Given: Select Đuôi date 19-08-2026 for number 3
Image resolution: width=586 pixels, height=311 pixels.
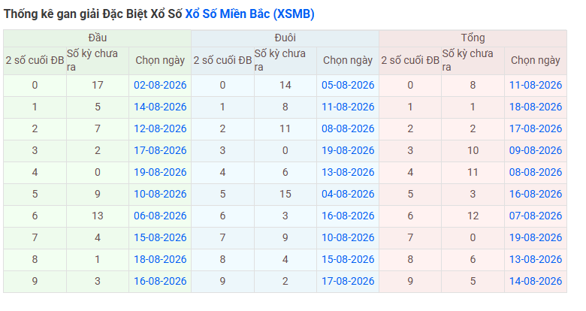Looking at the screenshot, I should point(348,150).
